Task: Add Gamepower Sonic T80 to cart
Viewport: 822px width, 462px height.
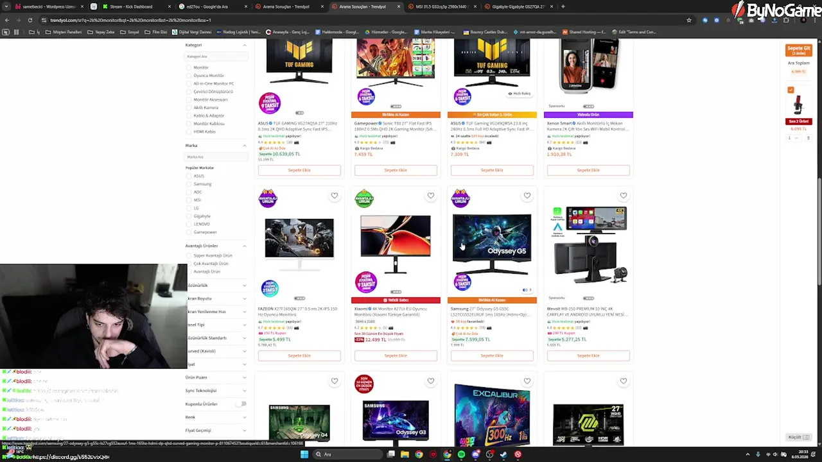Action: [x=396, y=170]
